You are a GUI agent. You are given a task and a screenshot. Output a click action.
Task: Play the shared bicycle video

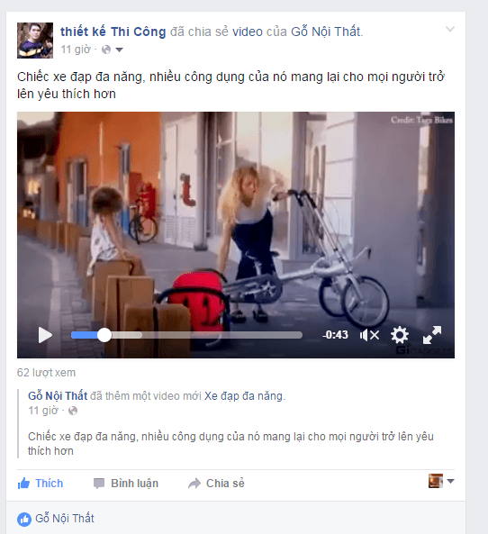(x=45, y=335)
